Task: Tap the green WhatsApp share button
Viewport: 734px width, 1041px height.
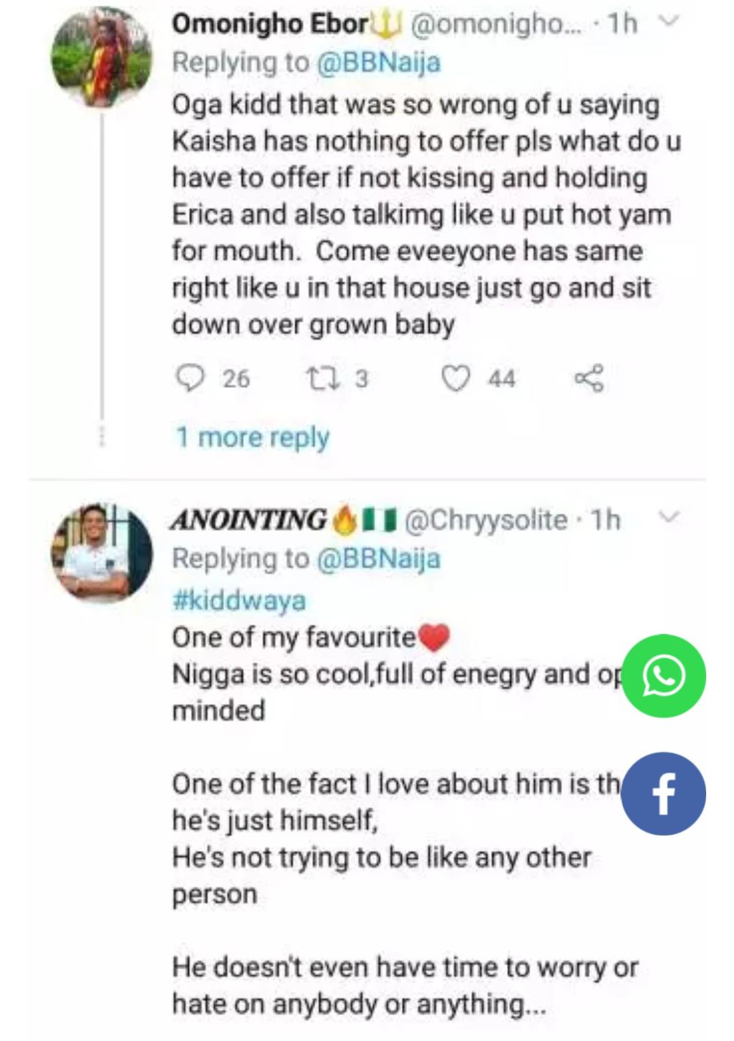Action: pos(663,675)
